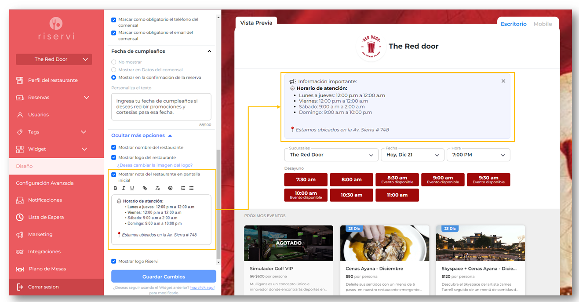The image size is (579, 302).
Task: Uncheck Mostrar nombre del restaurante
Action: pos(114,148)
